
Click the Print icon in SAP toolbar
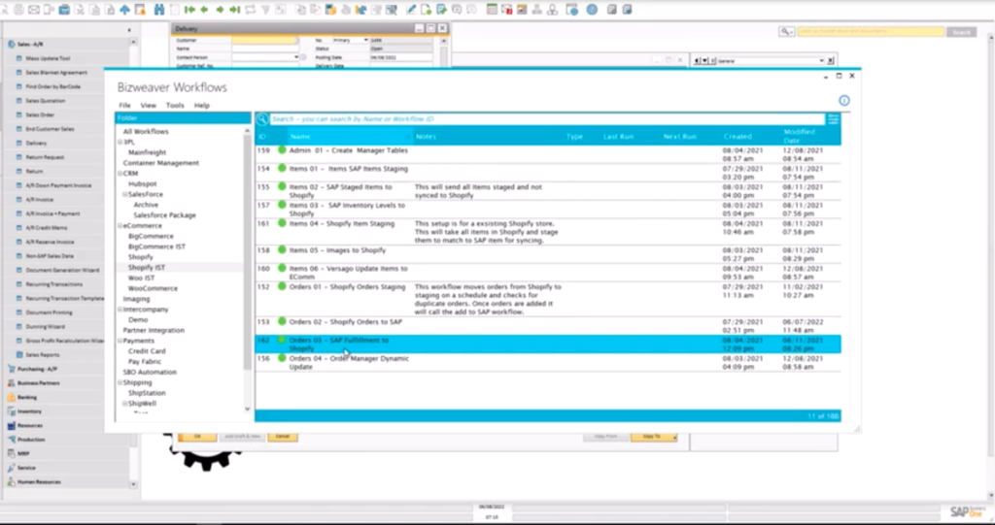tap(18, 10)
